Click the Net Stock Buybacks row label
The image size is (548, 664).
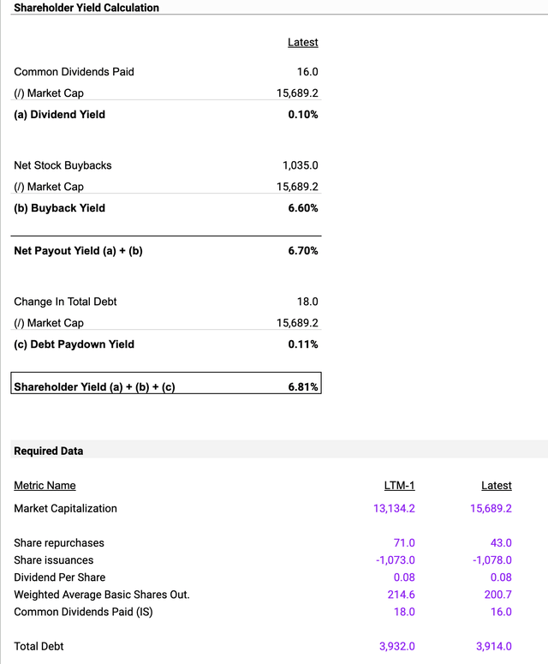(x=63, y=165)
